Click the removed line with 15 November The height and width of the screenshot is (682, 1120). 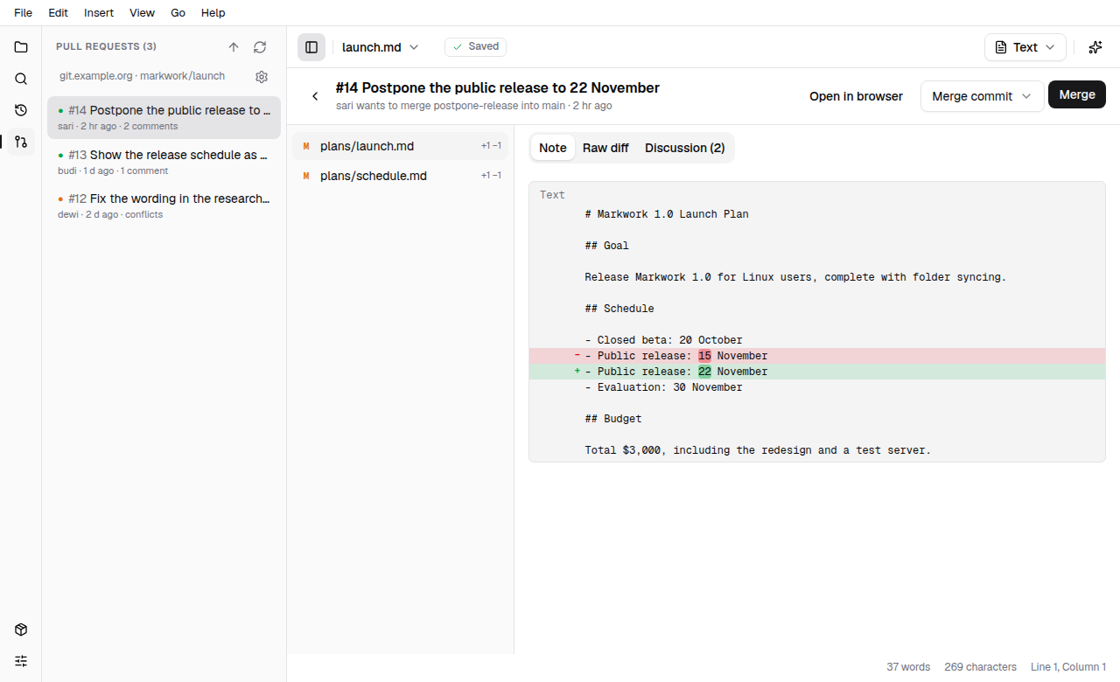tap(817, 356)
